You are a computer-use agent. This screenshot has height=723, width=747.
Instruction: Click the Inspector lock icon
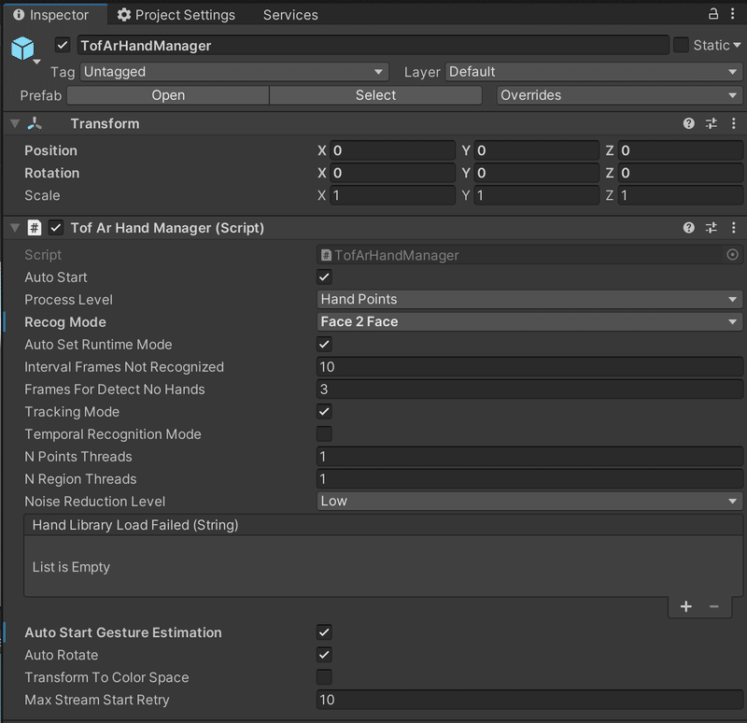tap(713, 14)
